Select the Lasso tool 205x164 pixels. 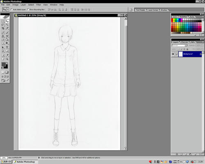click(x=3, y=25)
